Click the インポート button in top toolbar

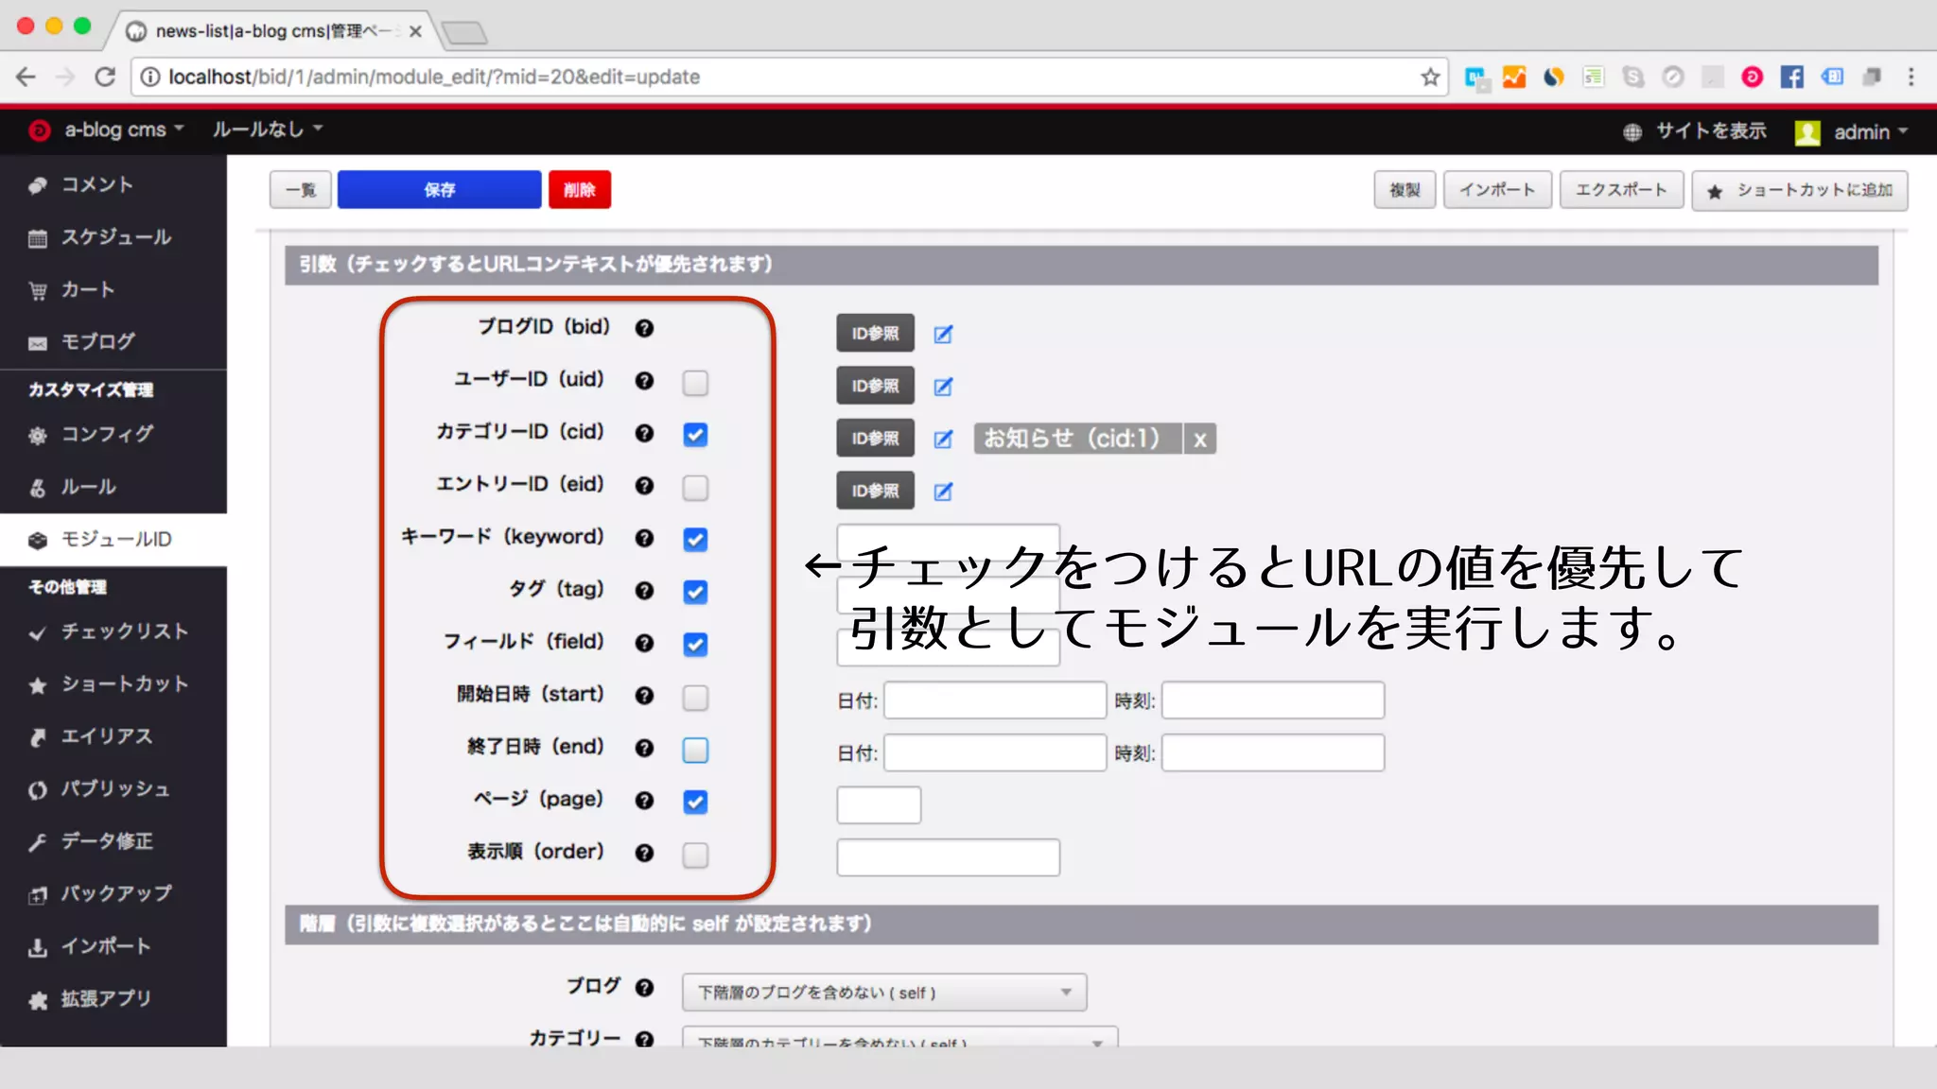1497,190
